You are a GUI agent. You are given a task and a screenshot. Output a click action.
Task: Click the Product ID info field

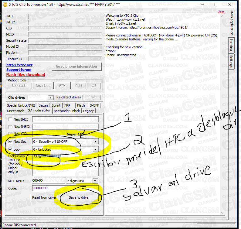[65, 59]
